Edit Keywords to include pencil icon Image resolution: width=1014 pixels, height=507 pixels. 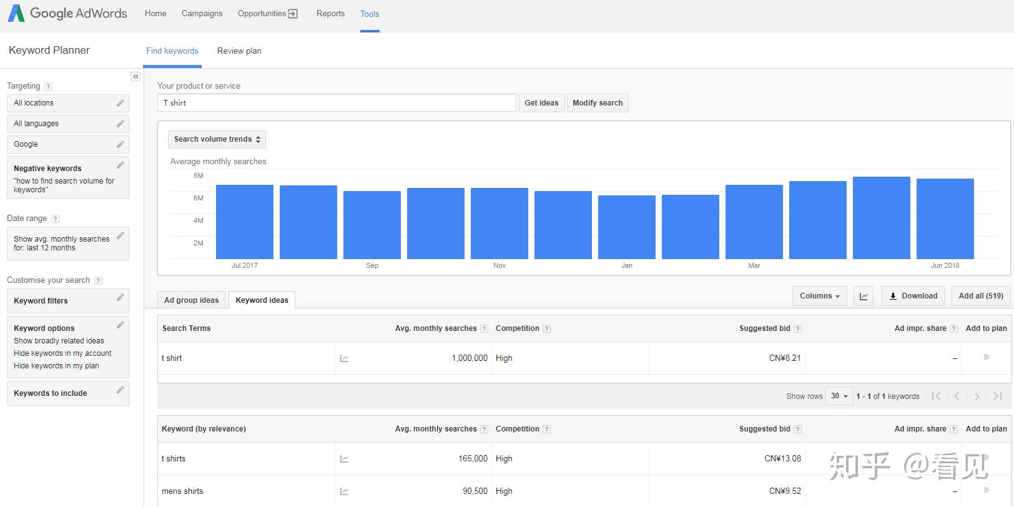pyautogui.click(x=121, y=390)
